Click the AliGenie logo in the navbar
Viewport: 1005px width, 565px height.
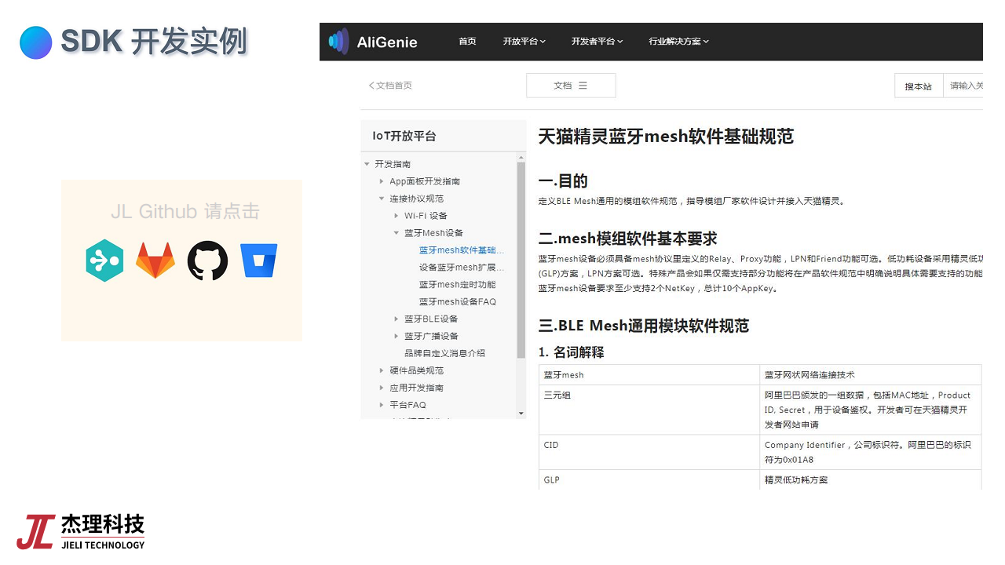(x=372, y=42)
